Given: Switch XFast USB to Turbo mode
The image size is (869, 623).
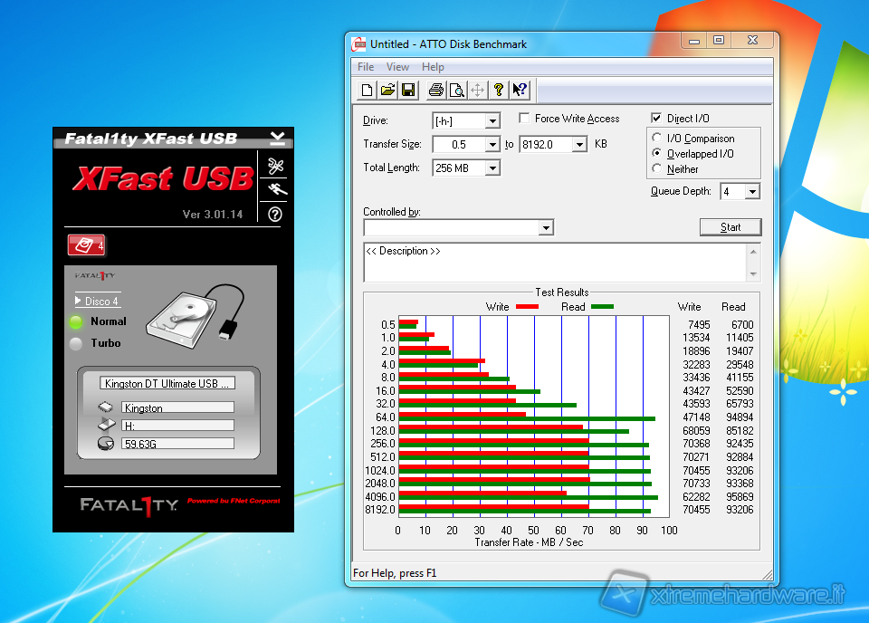Looking at the screenshot, I should [x=76, y=344].
